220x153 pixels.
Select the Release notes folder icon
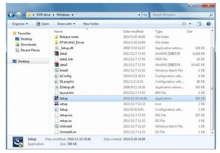[56, 37]
